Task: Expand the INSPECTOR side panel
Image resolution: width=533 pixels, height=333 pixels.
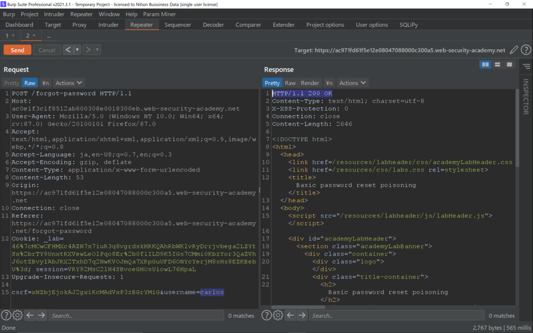Action: tap(526, 96)
